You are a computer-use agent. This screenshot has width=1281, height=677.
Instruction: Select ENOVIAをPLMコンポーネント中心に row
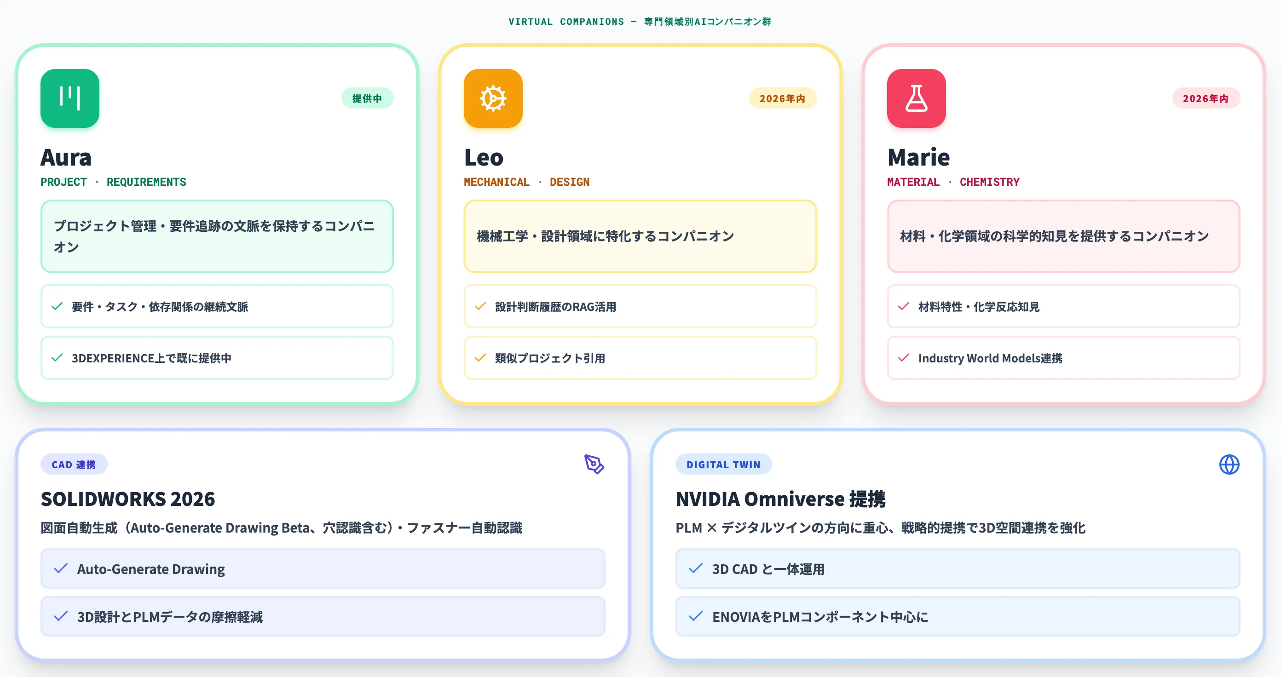click(957, 616)
